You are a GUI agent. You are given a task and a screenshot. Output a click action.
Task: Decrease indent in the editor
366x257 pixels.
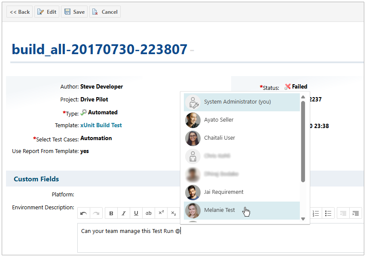pyautogui.click(x=343, y=213)
